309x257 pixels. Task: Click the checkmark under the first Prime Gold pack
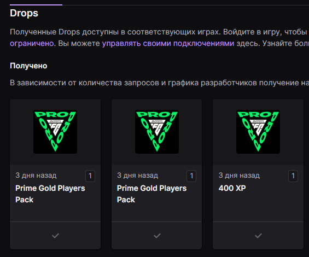pyautogui.click(x=55, y=236)
